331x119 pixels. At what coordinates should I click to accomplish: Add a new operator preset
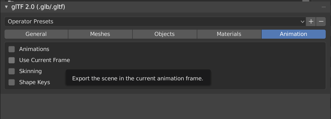tap(311, 22)
